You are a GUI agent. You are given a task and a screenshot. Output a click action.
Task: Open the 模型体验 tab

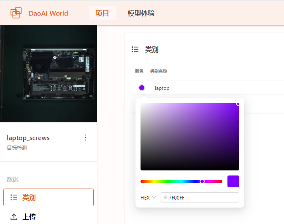click(141, 13)
